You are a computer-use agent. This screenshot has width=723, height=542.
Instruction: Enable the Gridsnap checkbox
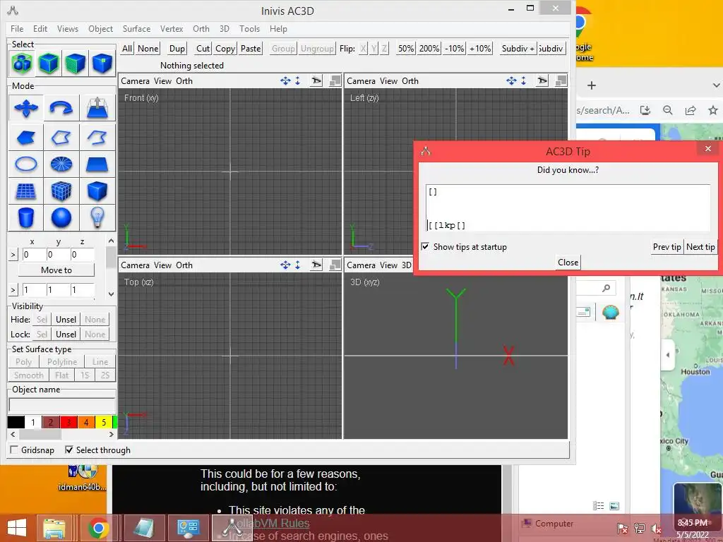(x=14, y=450)
